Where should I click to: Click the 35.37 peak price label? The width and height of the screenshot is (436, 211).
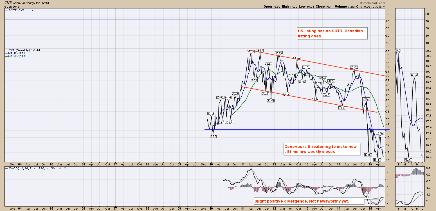pyautogui.click(x=260, y=51)
